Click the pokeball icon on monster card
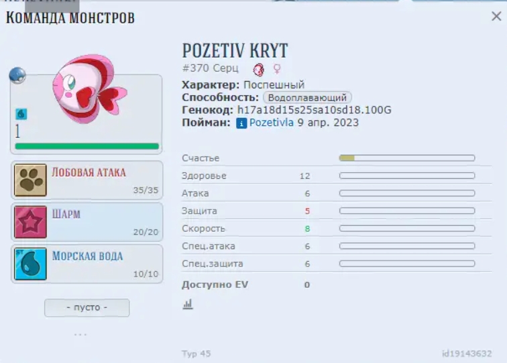Viewport: 507px width, 363px height. point(17,75)
